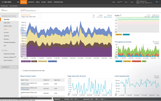
Task: Open AJAX in sidebar
Action: [5, 29]
